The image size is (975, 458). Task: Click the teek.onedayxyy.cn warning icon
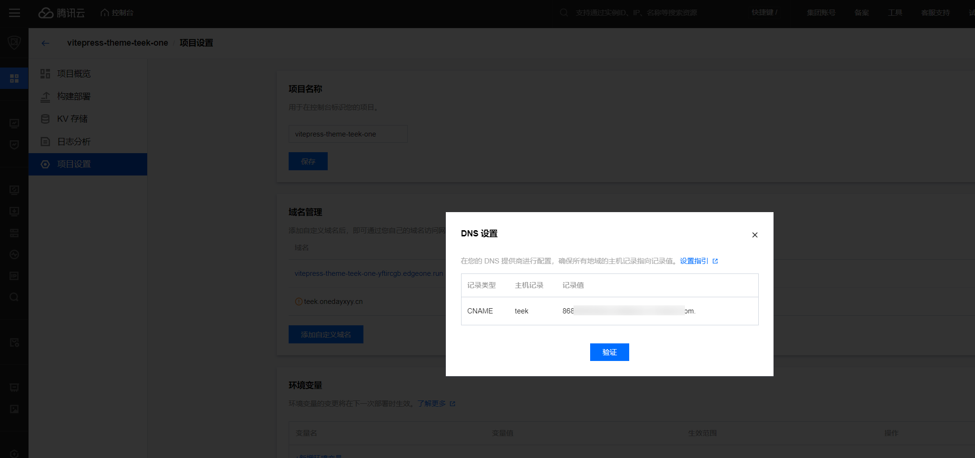299,302
